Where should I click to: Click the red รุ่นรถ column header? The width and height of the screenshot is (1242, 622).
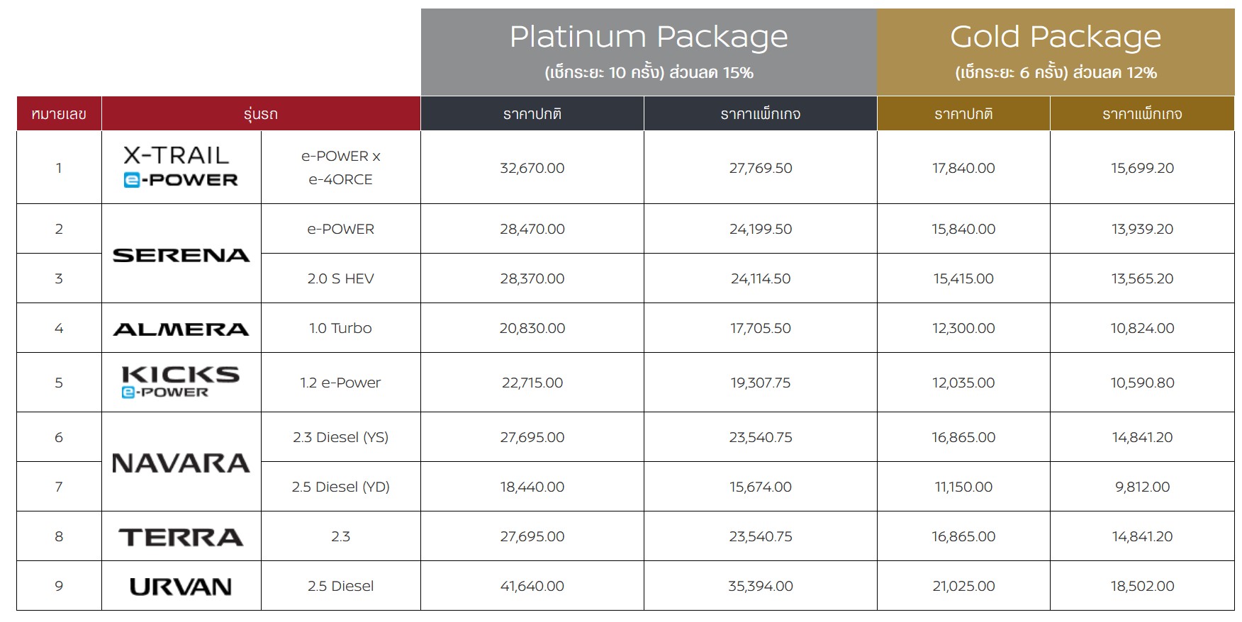261,114
